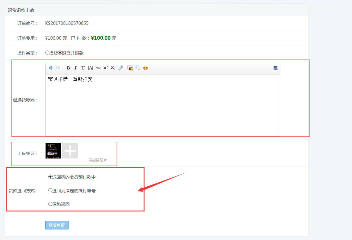Toggle underline formatting
Viewport: 352px width, 240px height.
(x=83, y=68)
